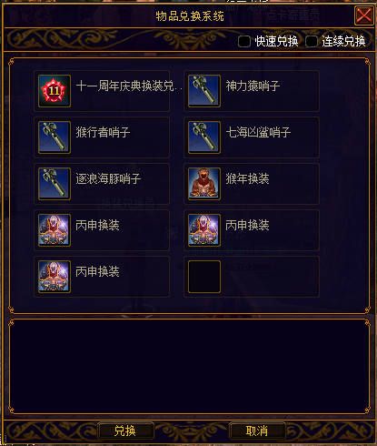Select the 猴年换装 monkey costume icon
Viewport: 377px width, 446px height.
click(x=204, y=184)
